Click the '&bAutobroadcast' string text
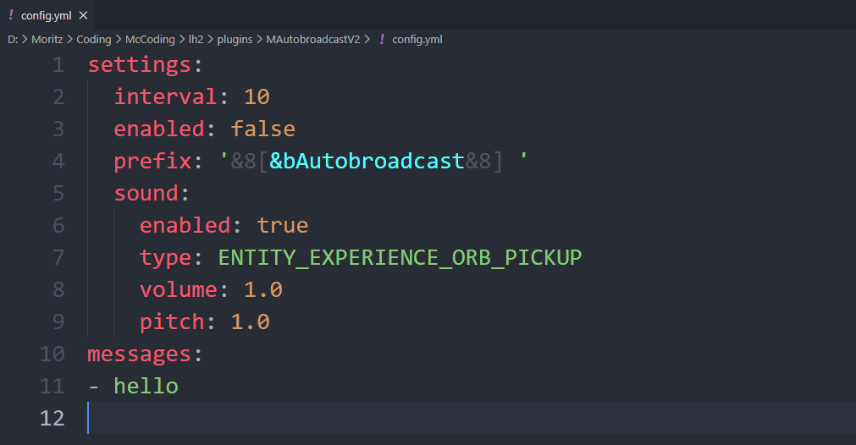 (367, 161)
